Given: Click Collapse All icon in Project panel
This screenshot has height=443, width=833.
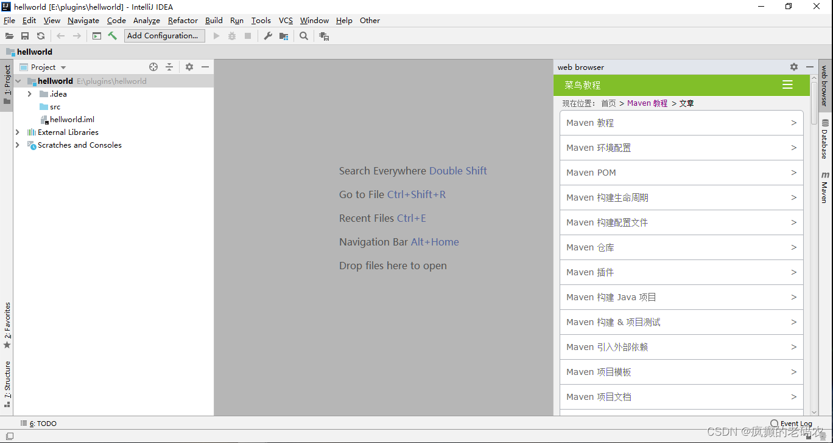Looking at the screenshot, I should [169, 67].
